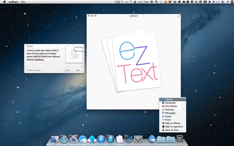Open the Trash in the dock

(180, 139)
